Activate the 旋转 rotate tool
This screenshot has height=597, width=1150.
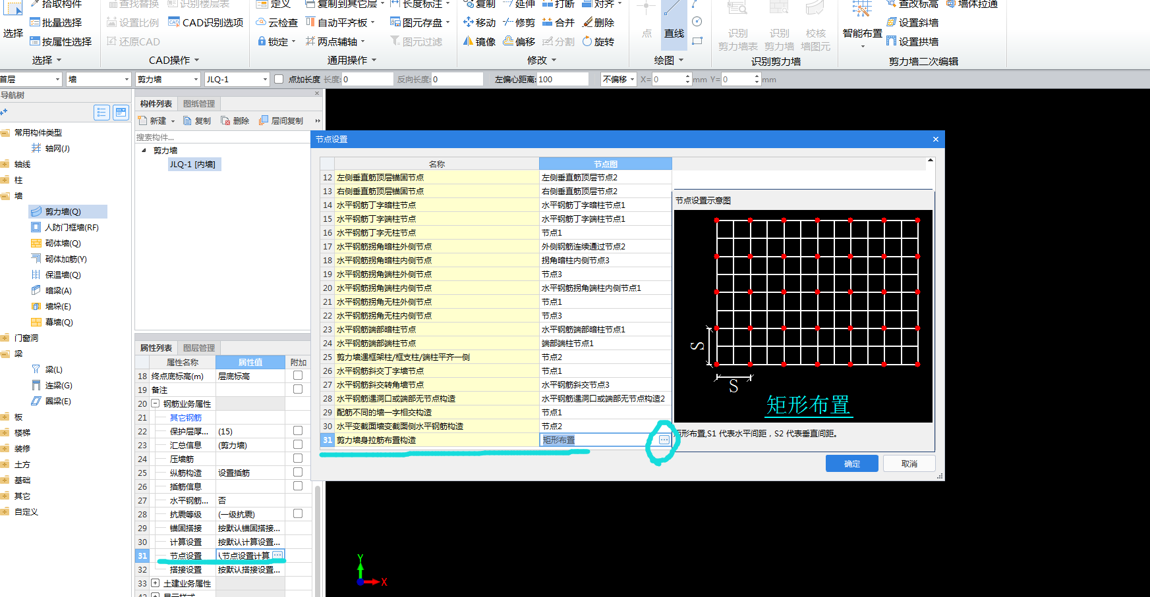click(x=598, y=41)
